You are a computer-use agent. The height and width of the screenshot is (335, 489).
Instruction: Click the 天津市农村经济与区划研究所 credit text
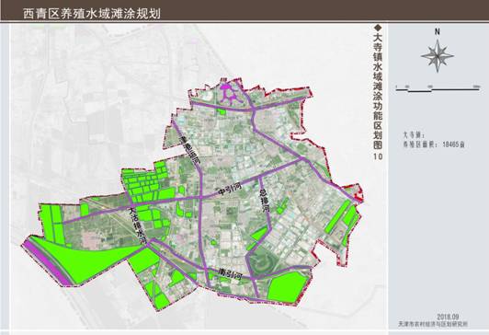pos(433,324)
